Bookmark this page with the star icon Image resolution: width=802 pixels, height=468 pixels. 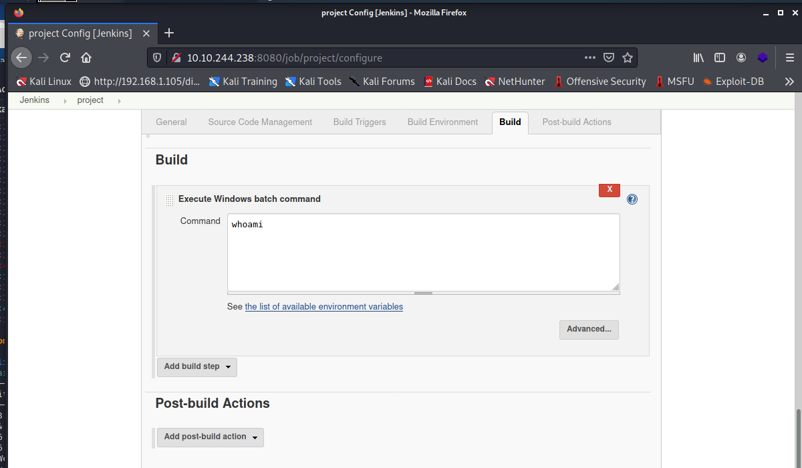pos(627,57)
